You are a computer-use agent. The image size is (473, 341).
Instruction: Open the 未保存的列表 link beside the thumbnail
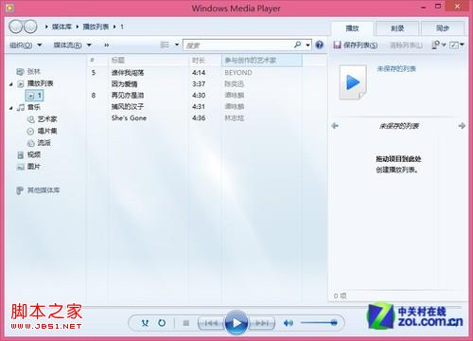coord(396,68)
